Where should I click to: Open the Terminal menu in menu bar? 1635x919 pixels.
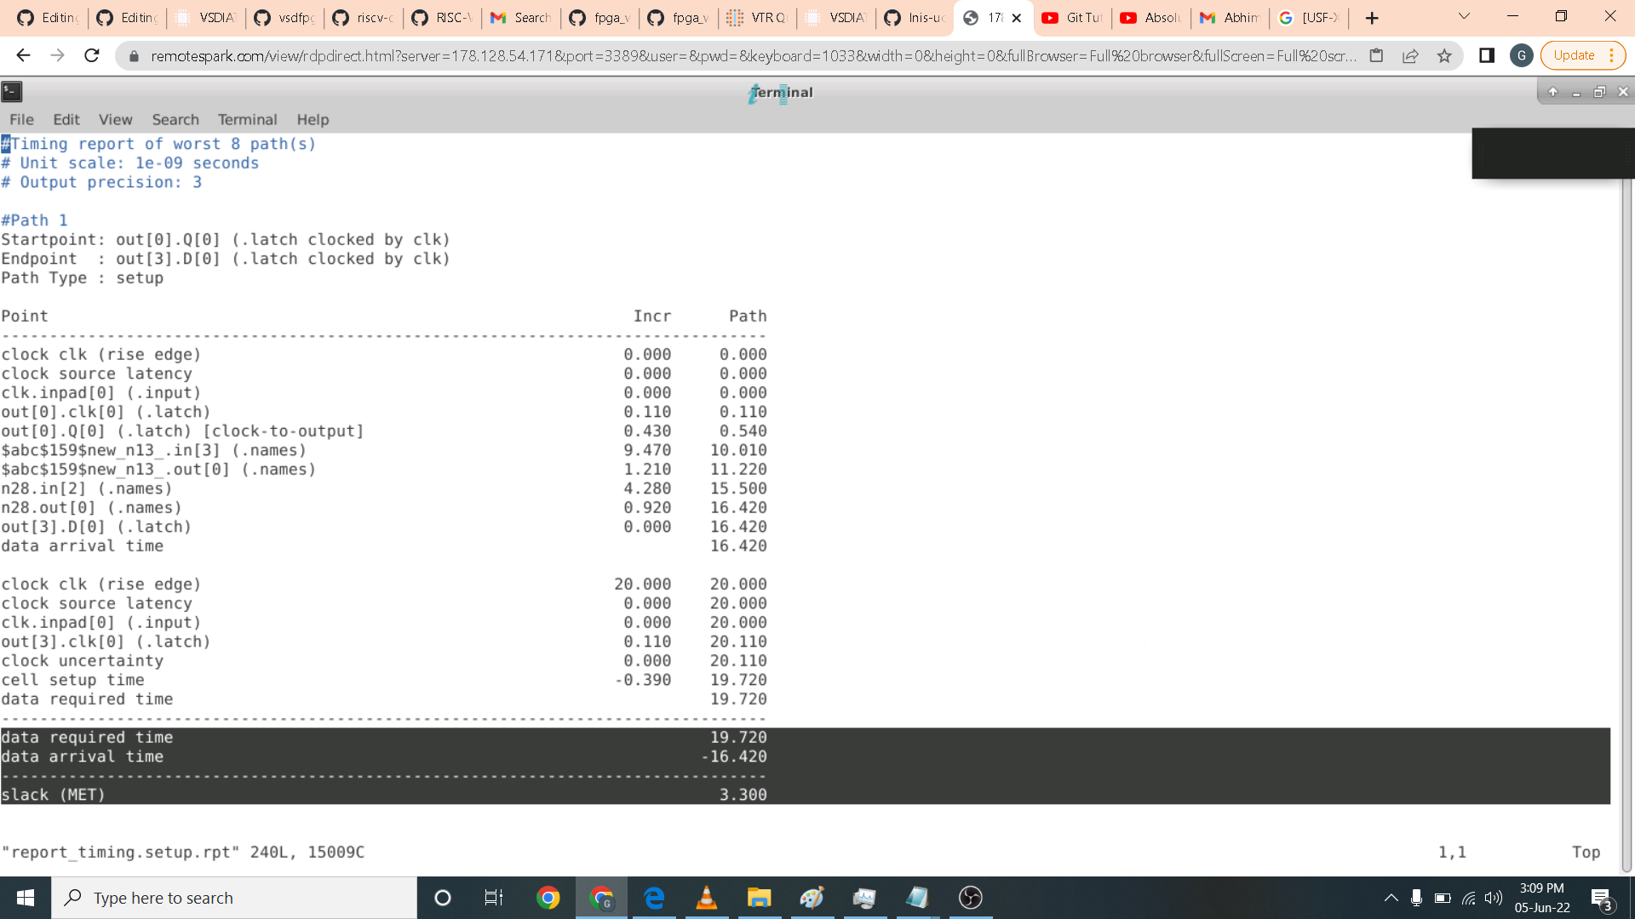[247, 120]
